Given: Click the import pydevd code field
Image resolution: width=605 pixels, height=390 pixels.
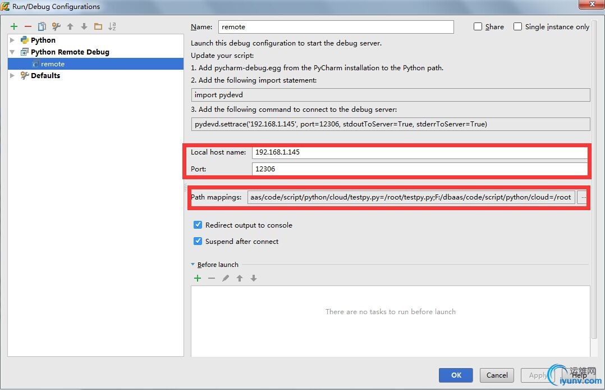Looking at the screenshot, I should coord(391,95).
